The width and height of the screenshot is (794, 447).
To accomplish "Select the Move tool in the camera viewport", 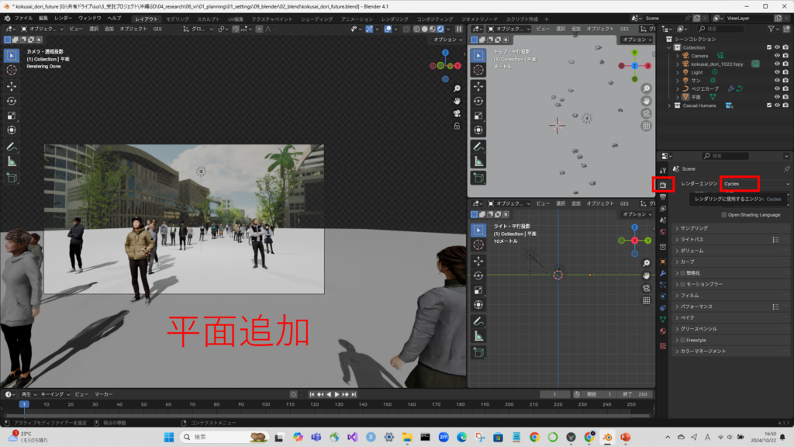I will pos(12,85).
